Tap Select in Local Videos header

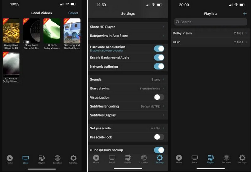point(73,13)
